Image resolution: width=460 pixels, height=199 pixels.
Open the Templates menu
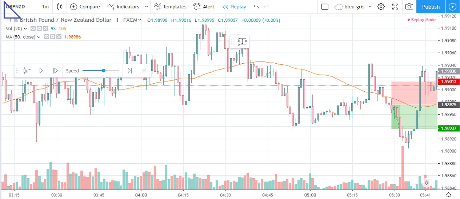point(170,7)
